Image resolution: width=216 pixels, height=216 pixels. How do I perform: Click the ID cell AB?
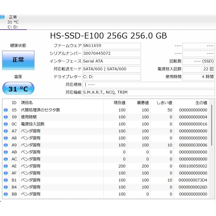click(14, 152)
